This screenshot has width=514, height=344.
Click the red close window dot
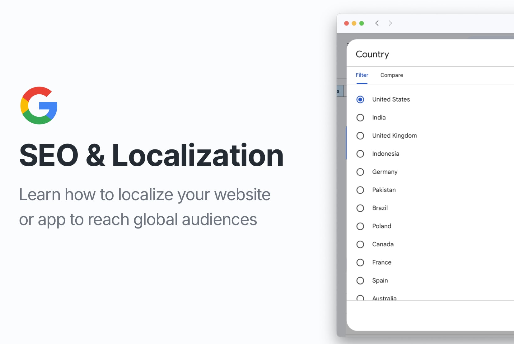pos(346,23)
